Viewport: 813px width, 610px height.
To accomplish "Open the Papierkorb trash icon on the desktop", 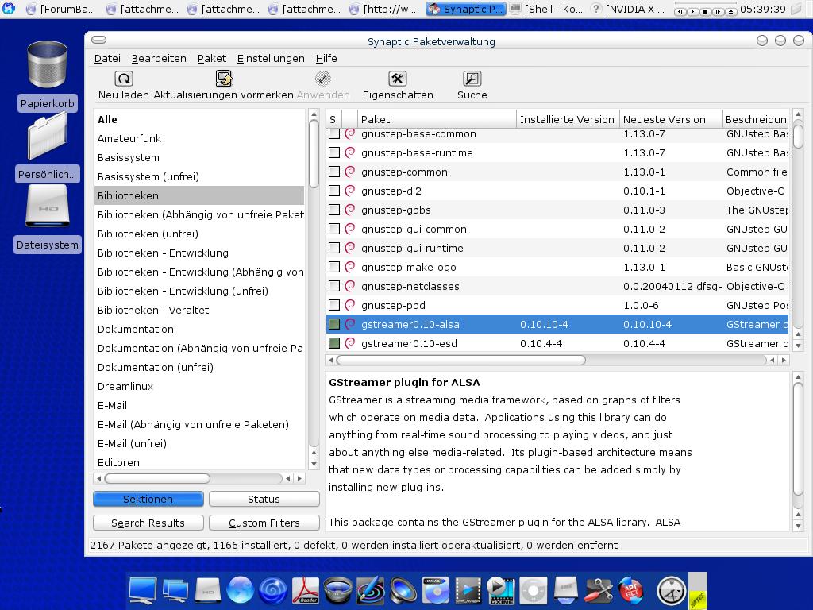I will pos(47,65).
